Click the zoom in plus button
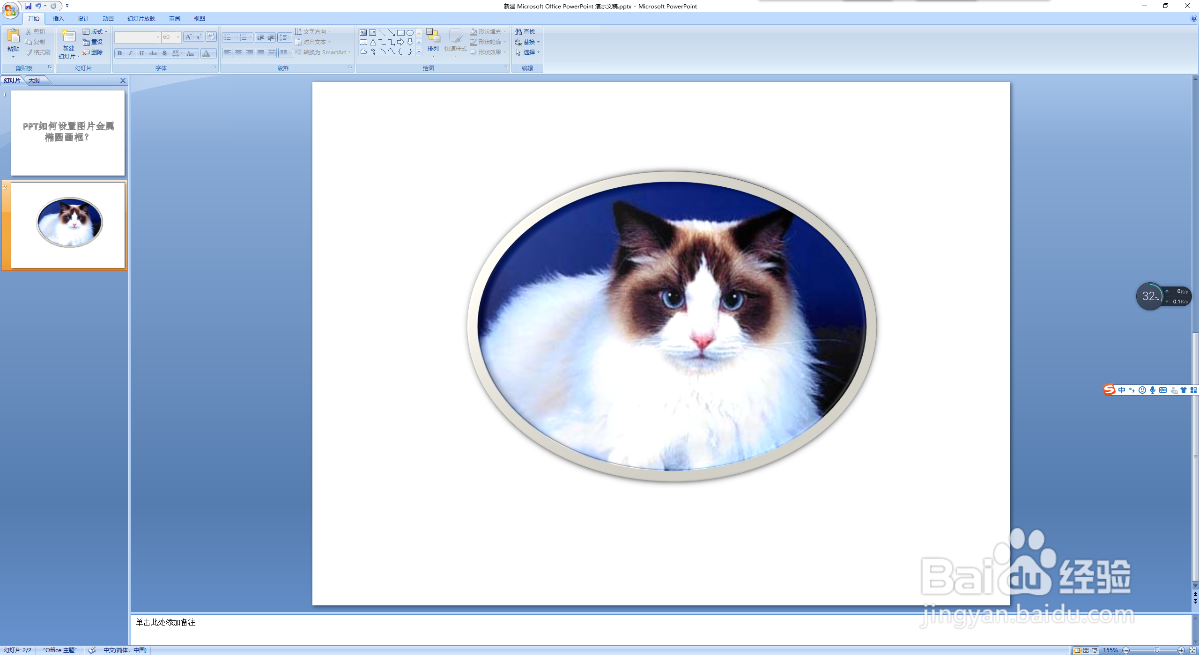Screen dimensions: 1199x655 click(x=1181, y=650)
